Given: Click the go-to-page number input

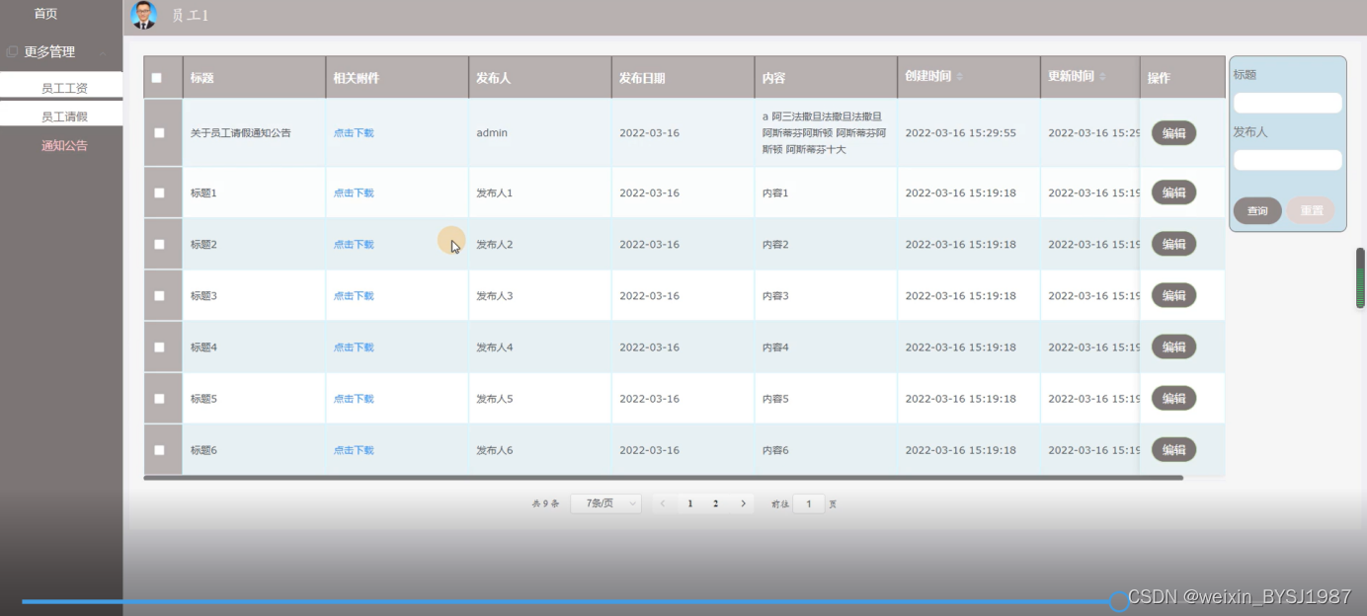Looking at the screenshot, I should [809, 503].
